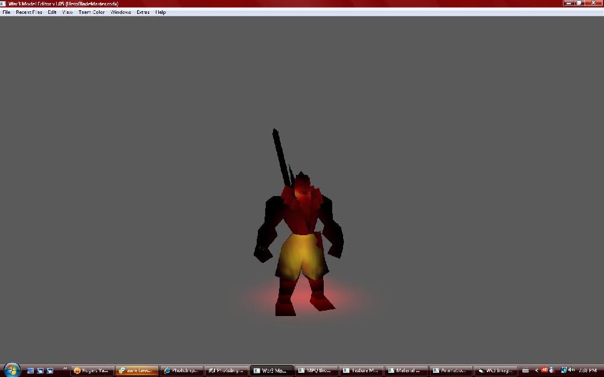Open the Extras menu
Image resolution: width=604 pixels, height=377 pixels.
tap(143, 12)
